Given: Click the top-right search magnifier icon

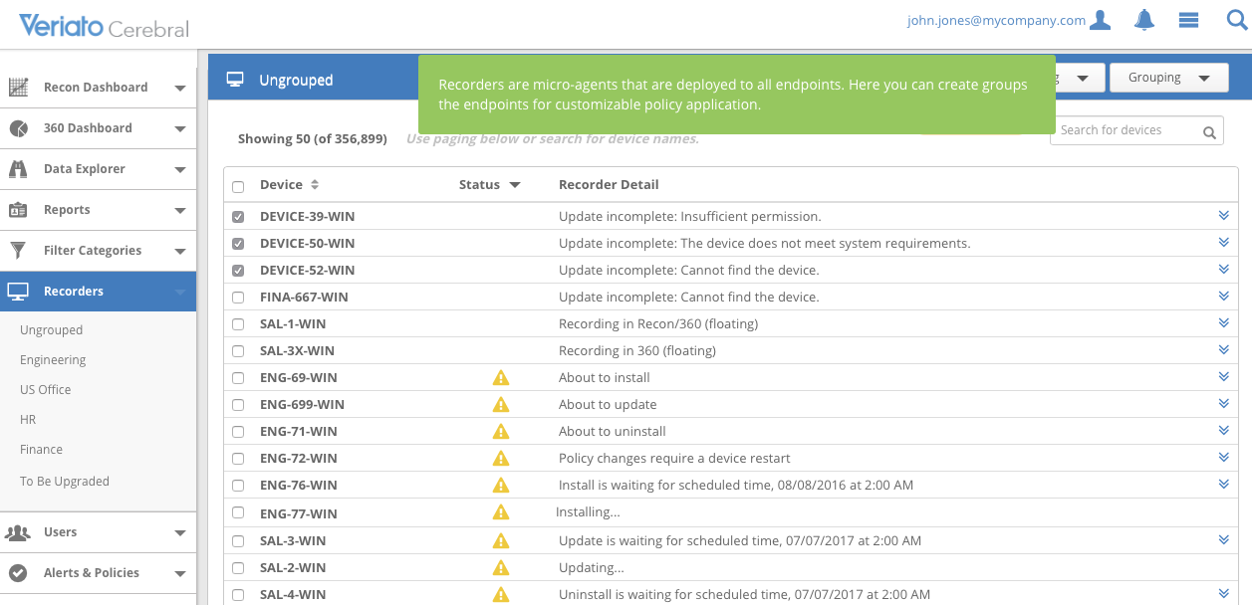Looking at the screenshot, I should 1236,20.
